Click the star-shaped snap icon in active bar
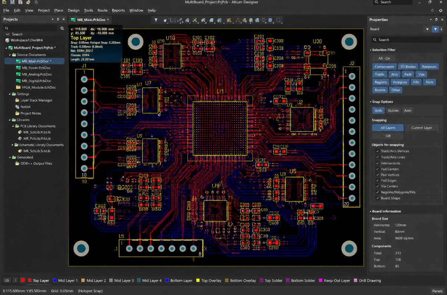This screenshot has width=447, height=295. point(165,20)
